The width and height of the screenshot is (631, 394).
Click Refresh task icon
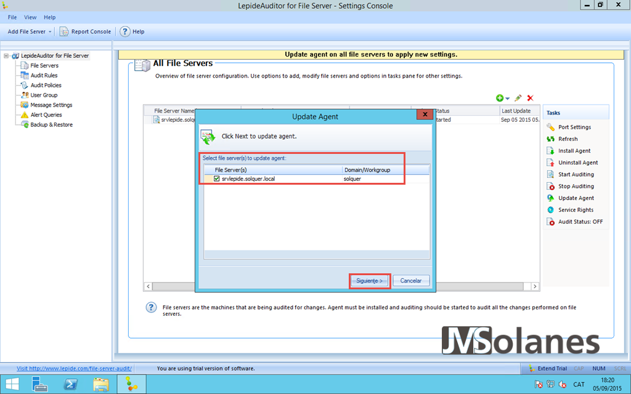click(550, 139)
